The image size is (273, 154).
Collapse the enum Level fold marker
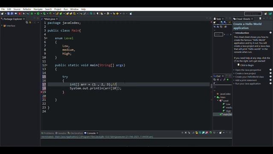46,38
